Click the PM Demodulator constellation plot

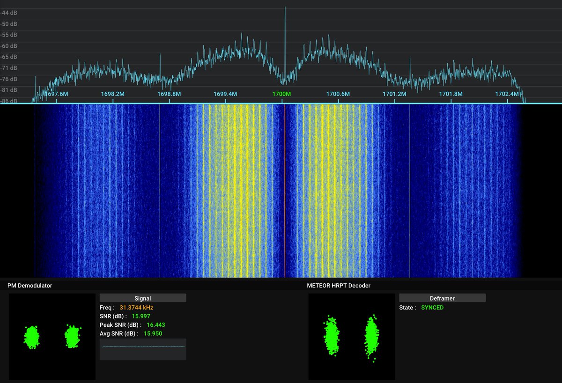(x=52, y=337)
